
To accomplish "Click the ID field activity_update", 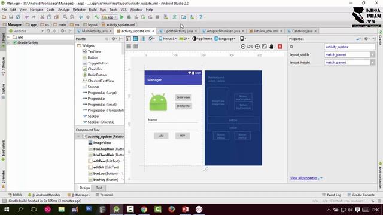I will click(349, 47).
